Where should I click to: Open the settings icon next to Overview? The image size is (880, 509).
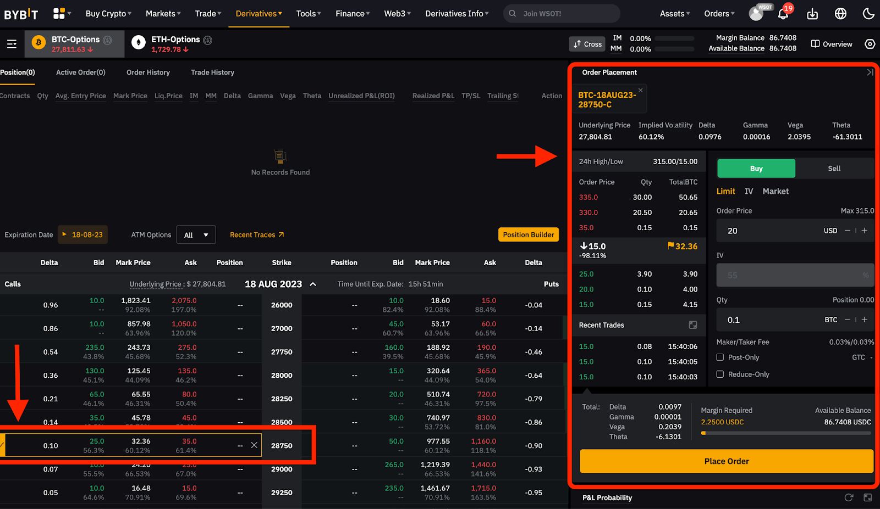[870, 44]
